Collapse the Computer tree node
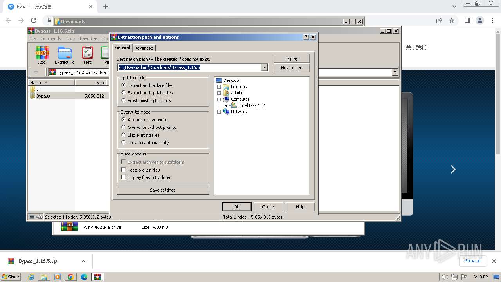Viewport: 501px width, 282px height. (219, 99)
